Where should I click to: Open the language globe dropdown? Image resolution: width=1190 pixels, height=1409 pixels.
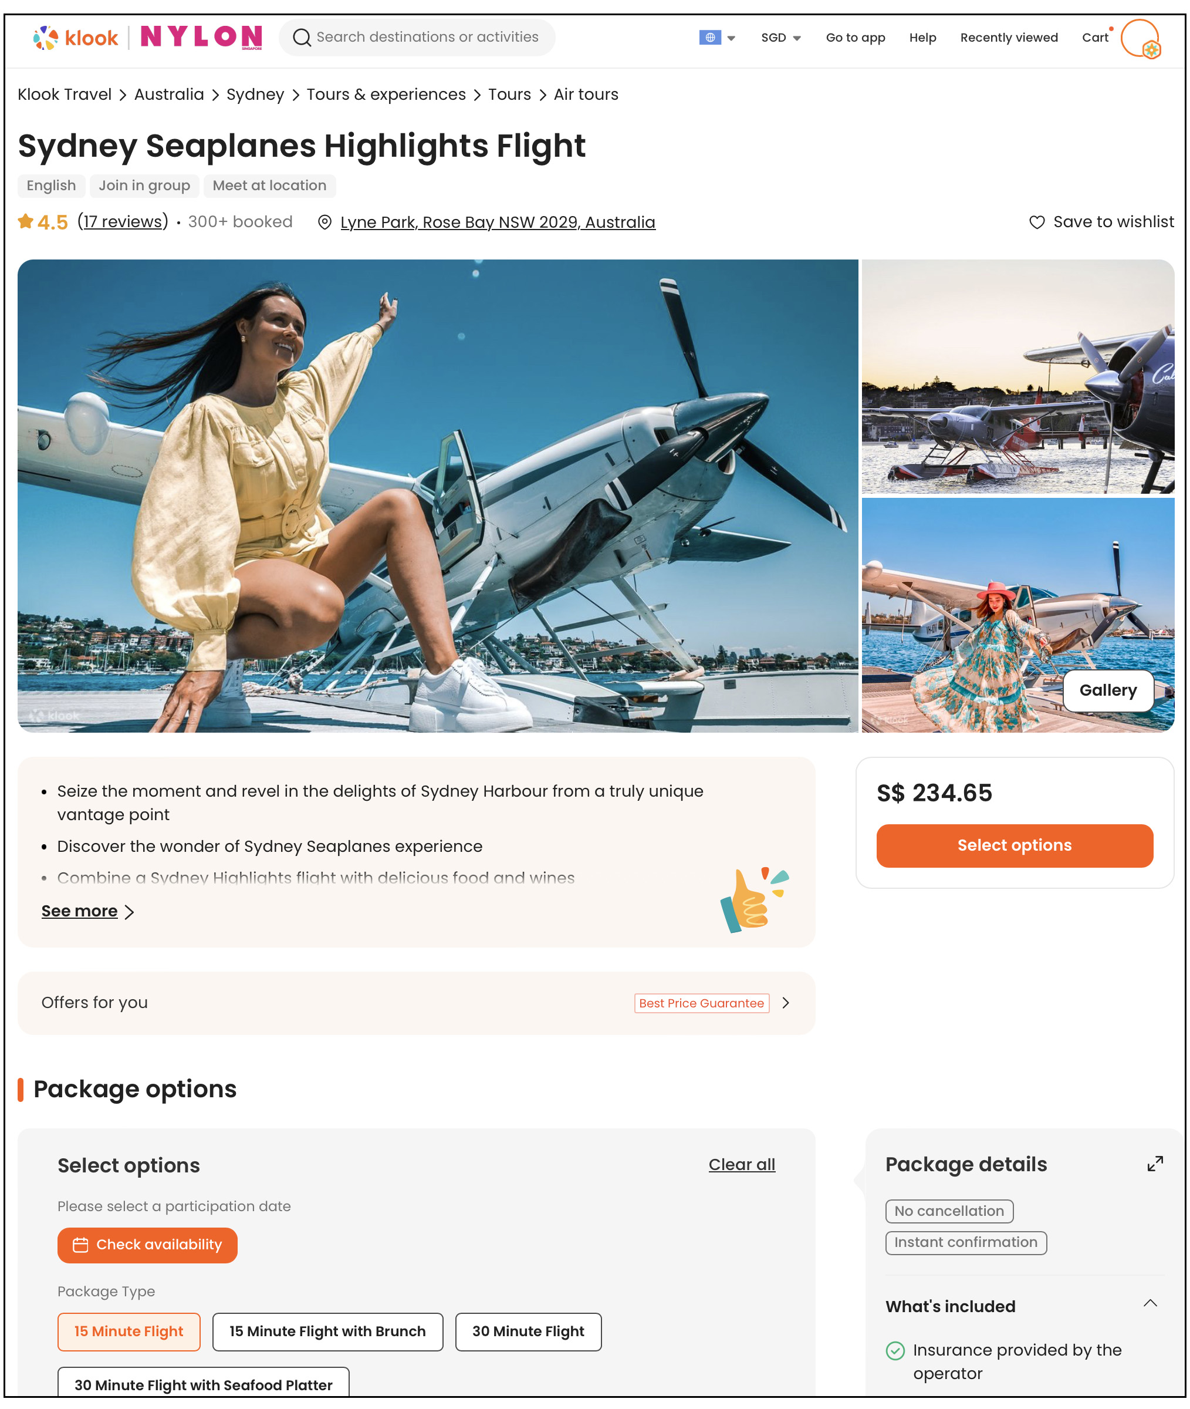click(x=717, y=38)
